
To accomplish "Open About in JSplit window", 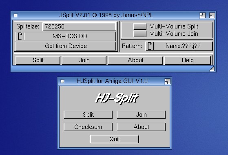I will (135, 60).
